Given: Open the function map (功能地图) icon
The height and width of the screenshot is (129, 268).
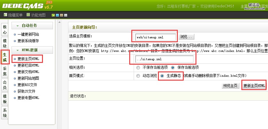Looking at the screenshot, I should point(28,15).
